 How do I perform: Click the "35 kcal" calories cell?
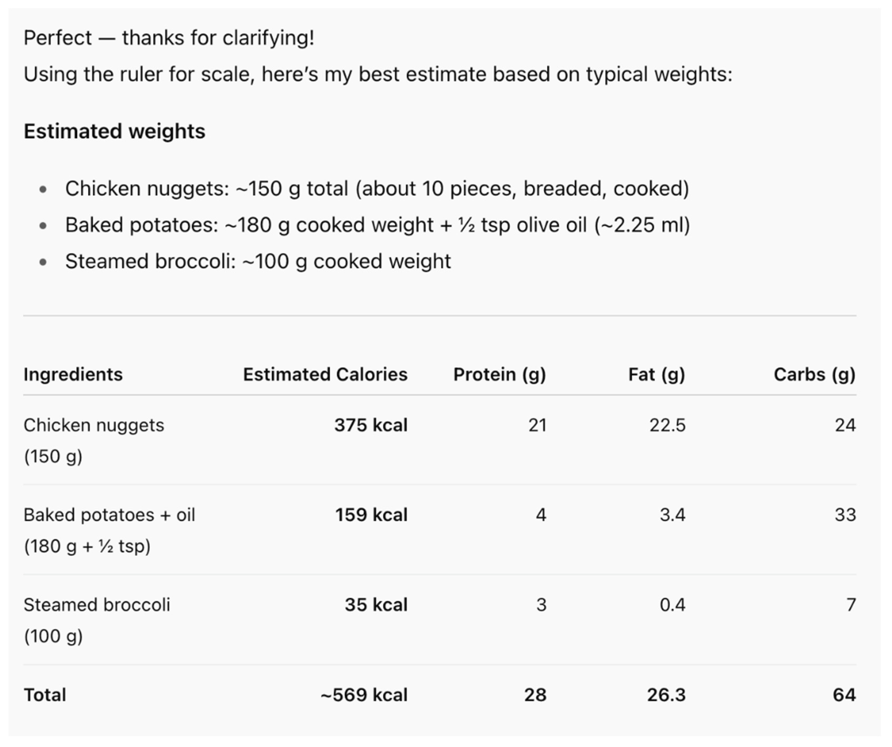(x=376, y=605)
